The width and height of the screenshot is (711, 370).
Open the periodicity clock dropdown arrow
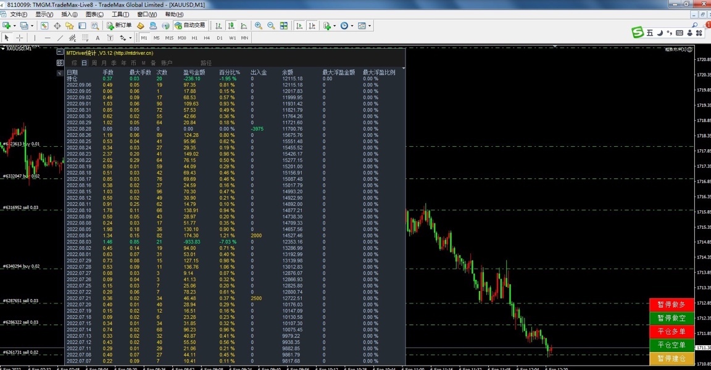point(352,26)
